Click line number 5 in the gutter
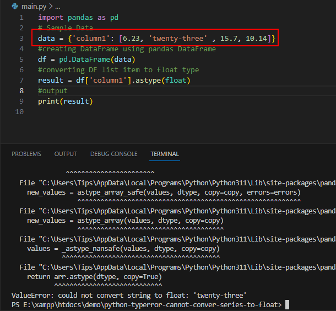This screenshot has height=311, width=336. pyautogui.click(x=21, y=60)
